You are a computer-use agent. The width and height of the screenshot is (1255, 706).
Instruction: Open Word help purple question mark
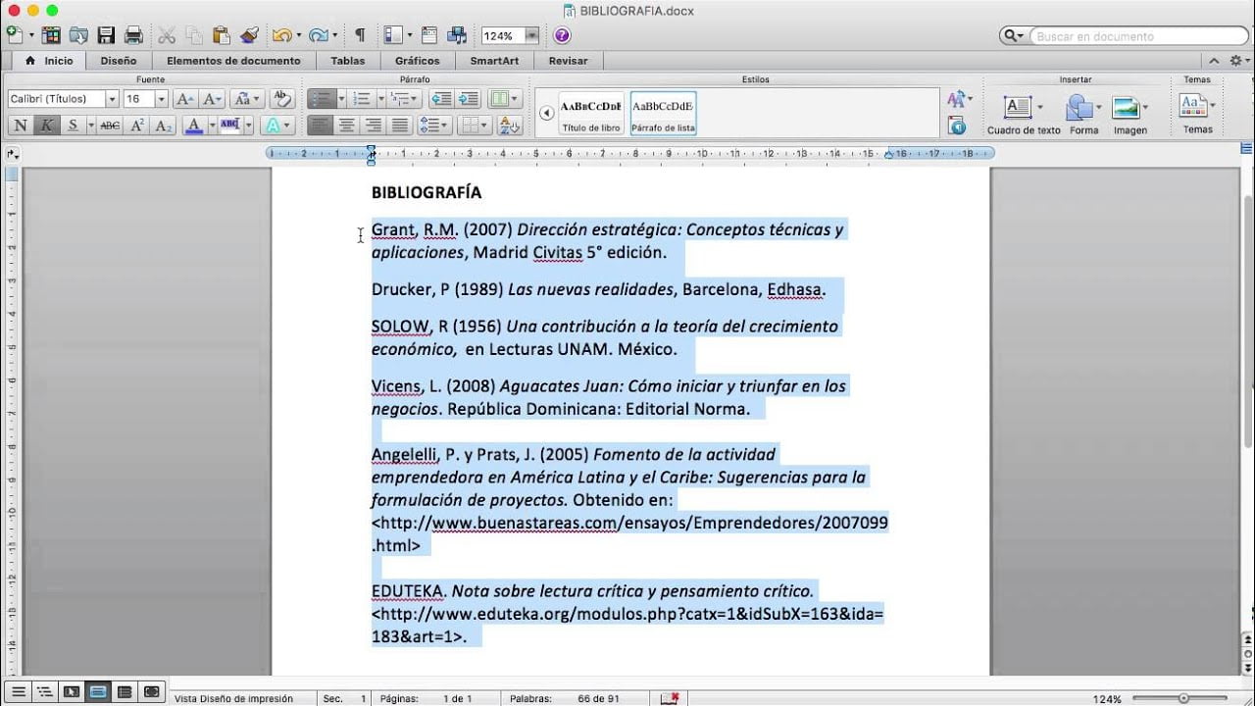[562, 35]
